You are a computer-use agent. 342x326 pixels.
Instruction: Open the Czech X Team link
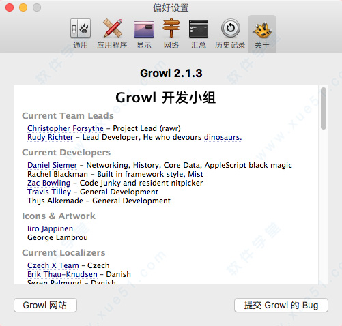pos(53,265)
